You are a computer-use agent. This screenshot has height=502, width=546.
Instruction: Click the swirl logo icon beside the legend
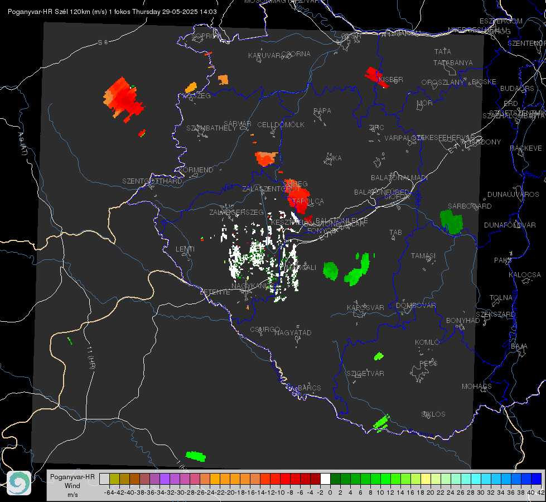point(19,483)
